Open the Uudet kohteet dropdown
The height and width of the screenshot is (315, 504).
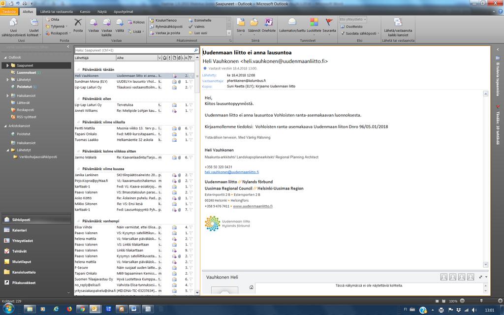[34, 27]
